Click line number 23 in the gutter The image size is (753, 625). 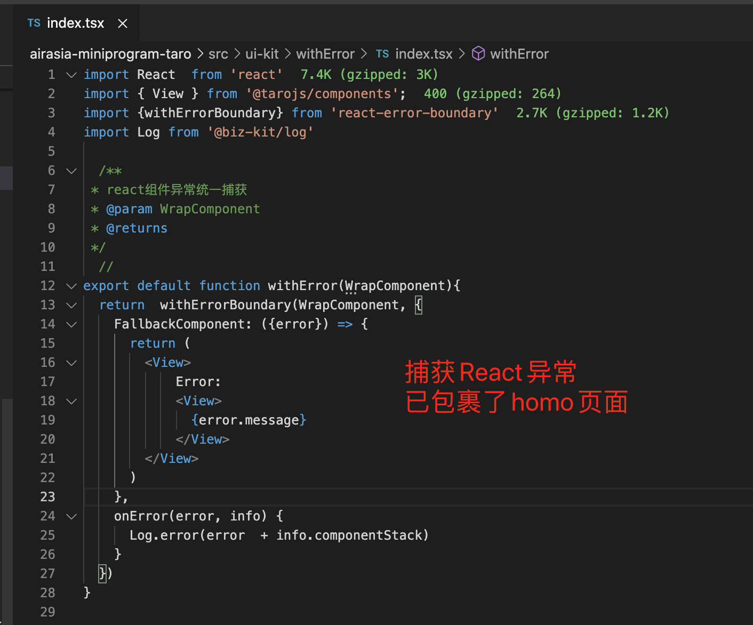point(47,497)
